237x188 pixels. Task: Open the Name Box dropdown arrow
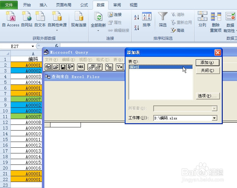[x=33, y=46]
